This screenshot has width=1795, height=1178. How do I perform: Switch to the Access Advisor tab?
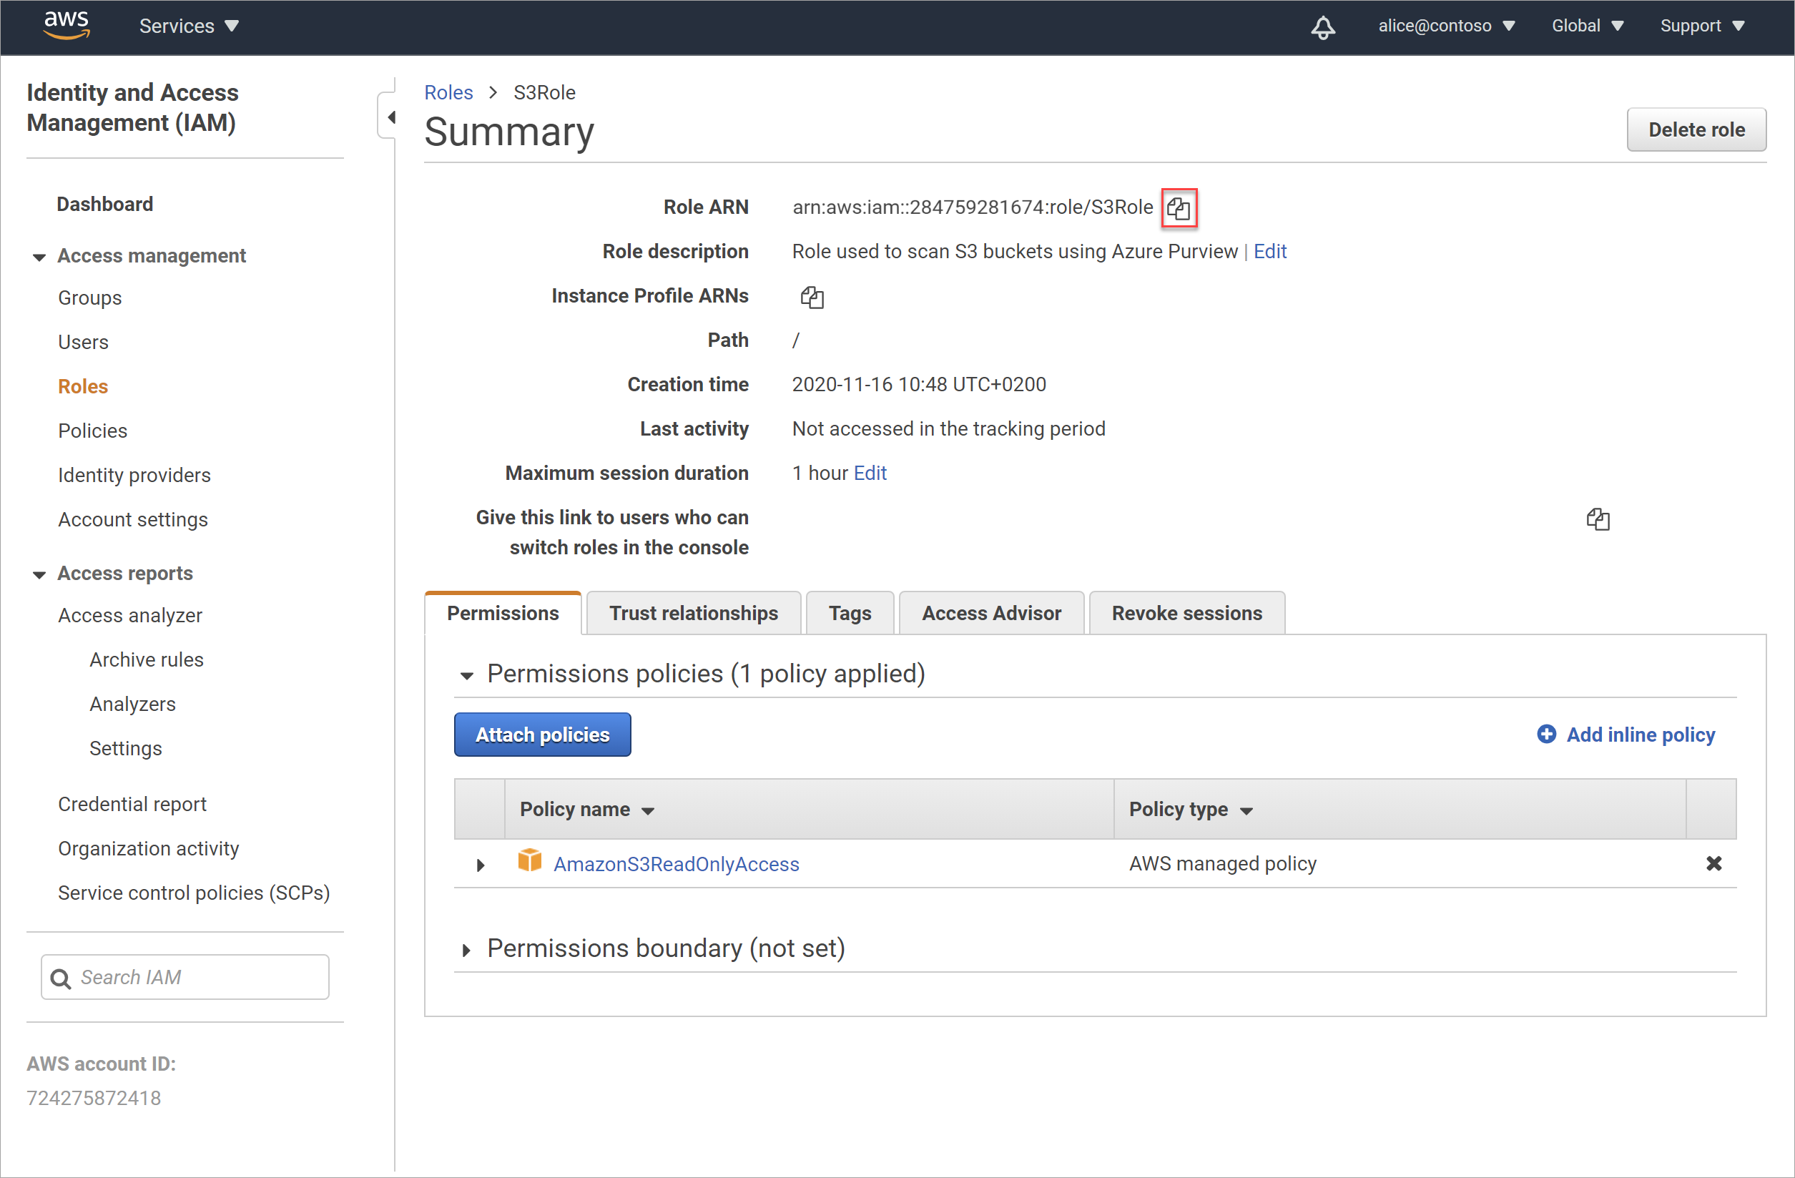pyautogui.click(x=990, y=613)
